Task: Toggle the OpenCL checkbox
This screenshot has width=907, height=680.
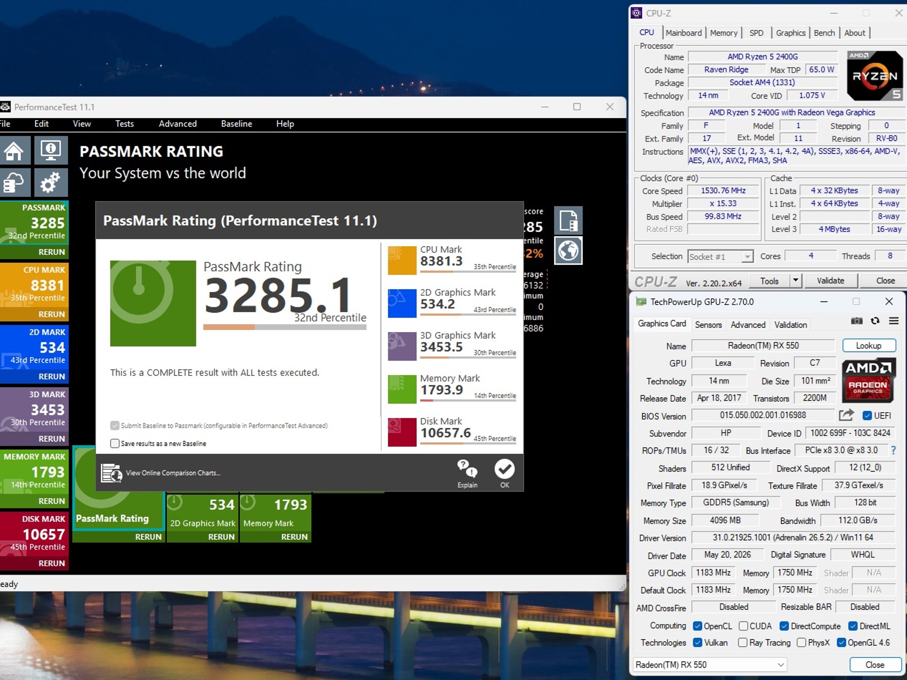Action: pyautogui.click(x=698, y=626)
